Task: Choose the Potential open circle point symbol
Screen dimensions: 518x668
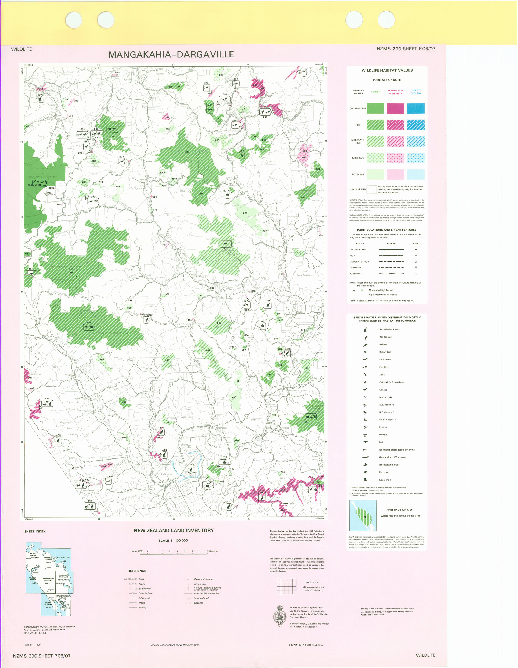Action: coord(416,274)
